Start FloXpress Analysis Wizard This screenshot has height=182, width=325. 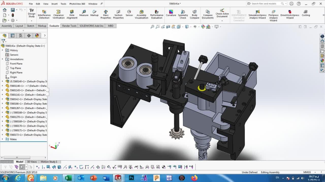click(x=273, y=16)
